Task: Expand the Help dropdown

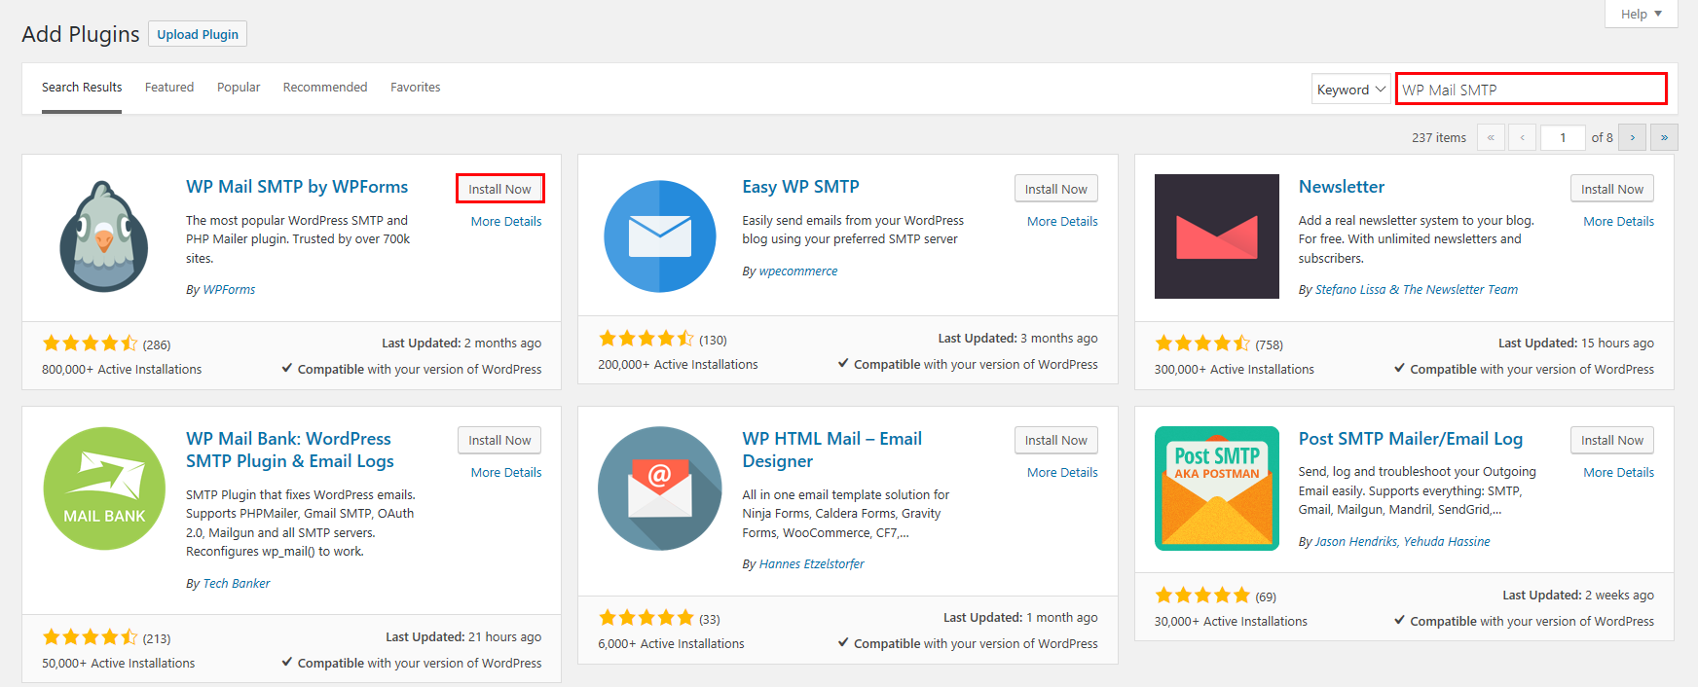Action: pos(1641,14)
